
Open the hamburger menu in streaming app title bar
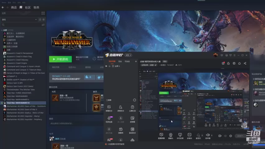point(235,55)
